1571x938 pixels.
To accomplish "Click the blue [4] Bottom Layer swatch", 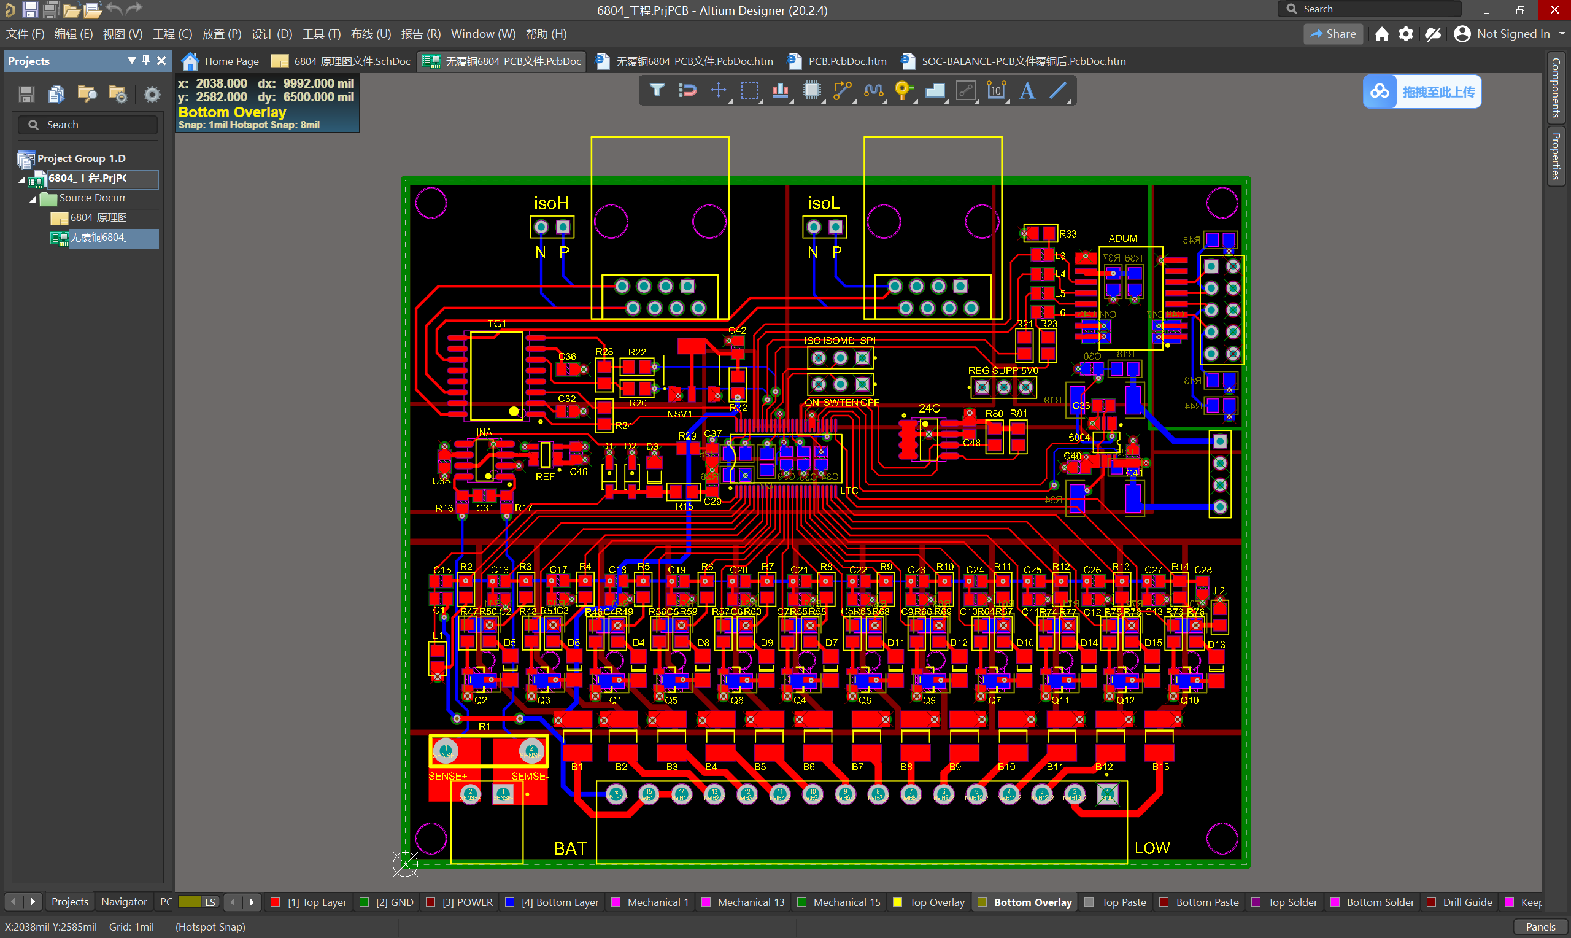I will point(509,902).
